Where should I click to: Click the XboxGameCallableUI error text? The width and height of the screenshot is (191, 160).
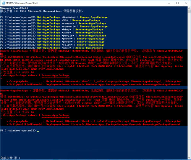pyautogui.click(x=92, y=58)
